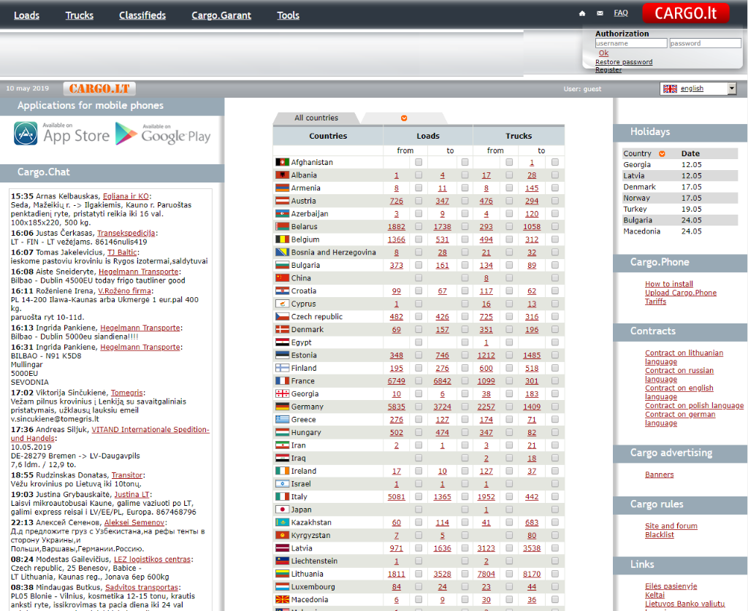
Task: Click the Cyprus flag icon
Action: click(x=283, y=304)
